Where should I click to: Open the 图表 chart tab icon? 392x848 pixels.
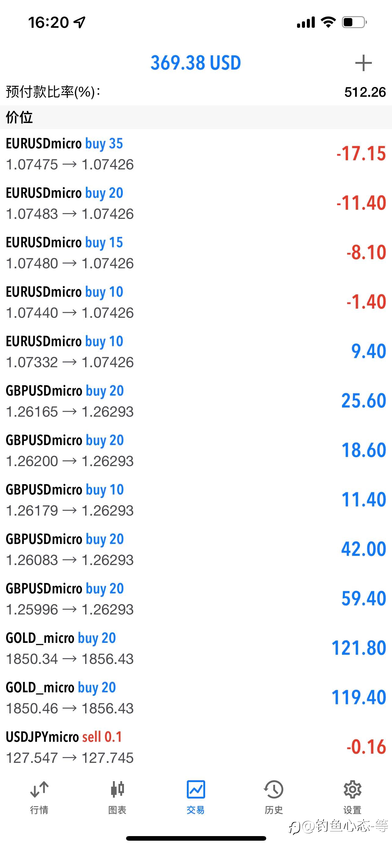tap(118, 789)
